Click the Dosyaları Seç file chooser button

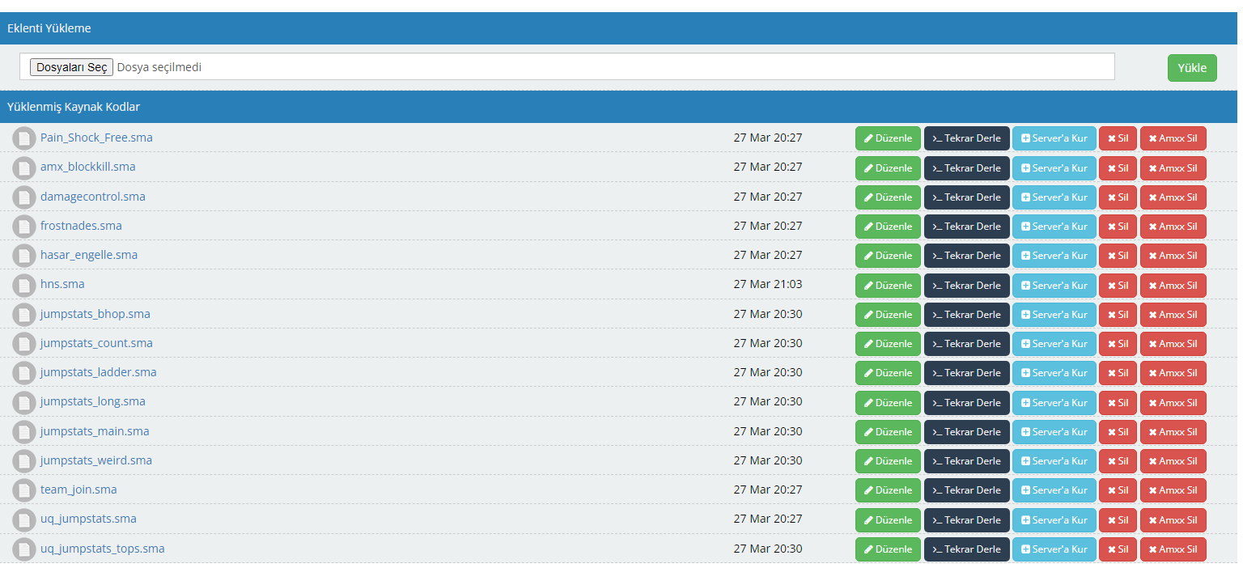71,67
